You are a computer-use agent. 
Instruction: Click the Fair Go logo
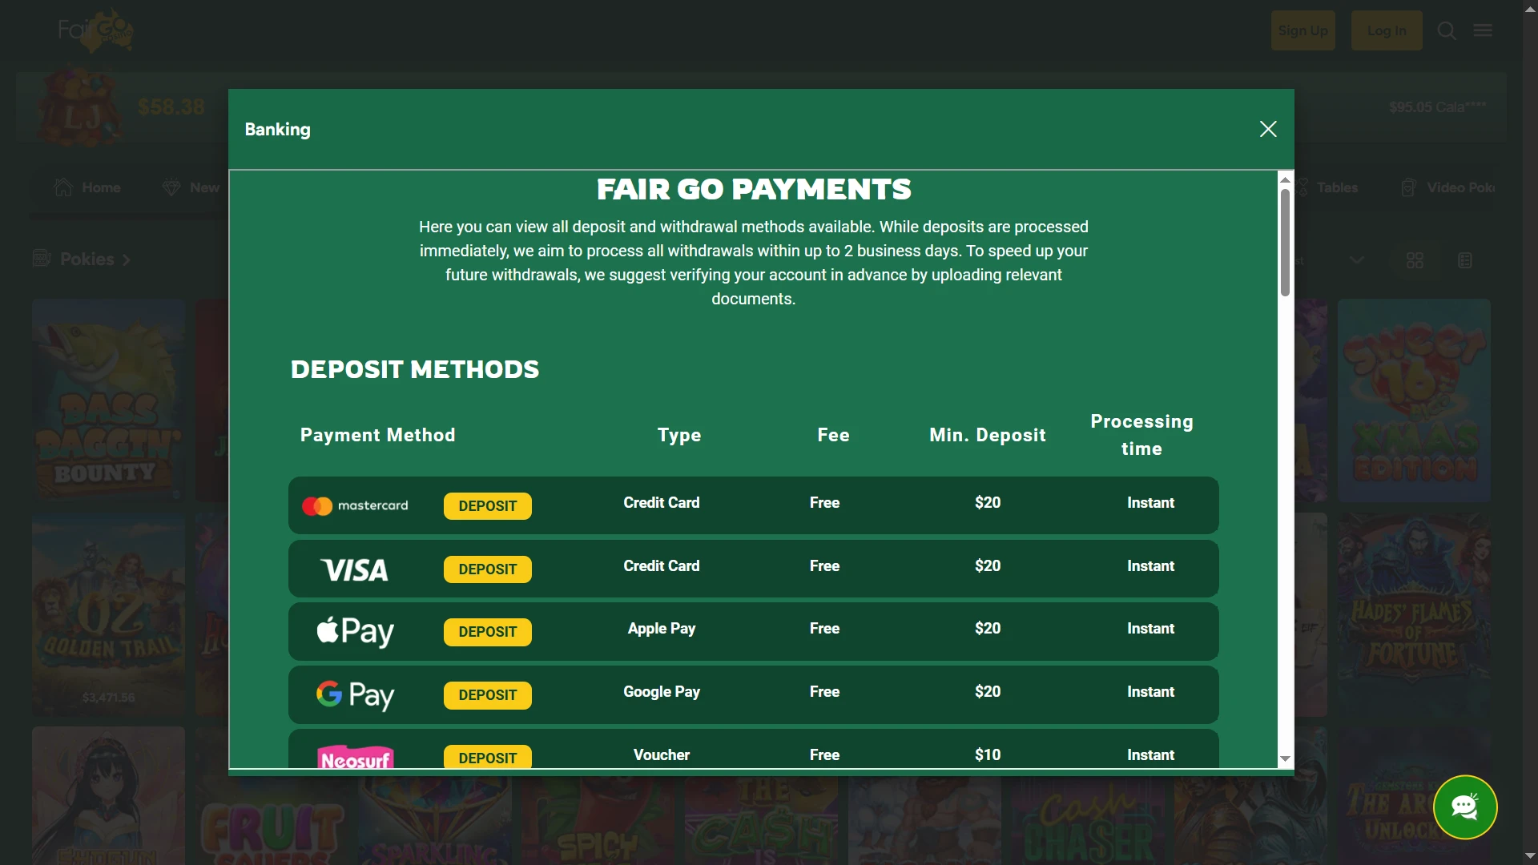(95, 30)
